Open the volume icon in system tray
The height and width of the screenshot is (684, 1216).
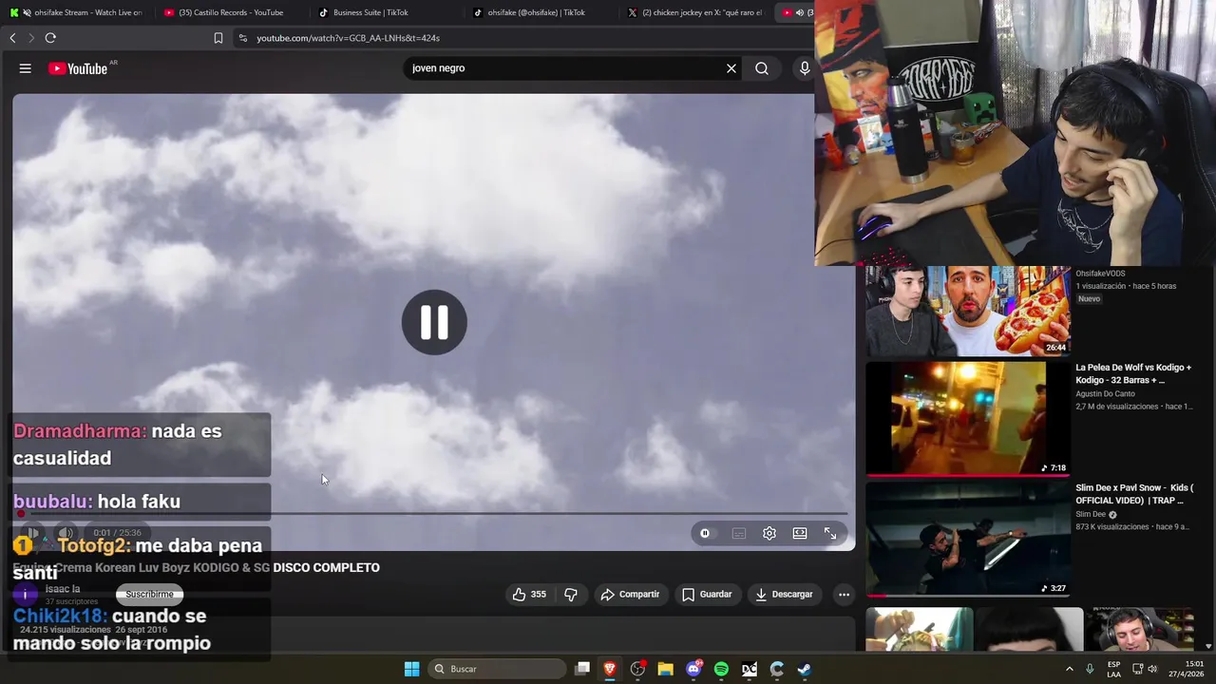(1152, 669)
